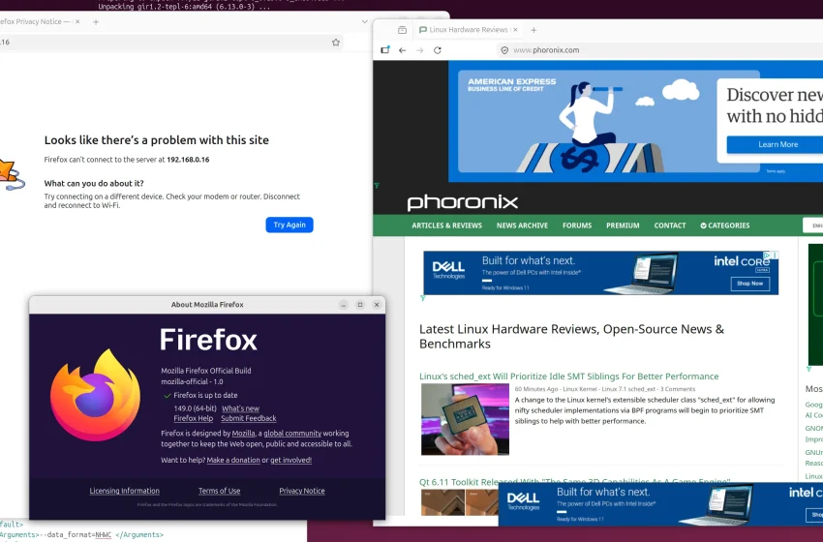Click the address bar in left Firefox window
The image size is (823, 542).
pos(168,43)
